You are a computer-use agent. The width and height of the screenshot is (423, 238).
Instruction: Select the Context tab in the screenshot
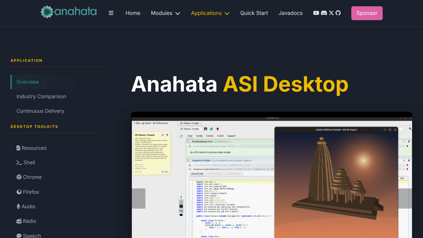210,136
